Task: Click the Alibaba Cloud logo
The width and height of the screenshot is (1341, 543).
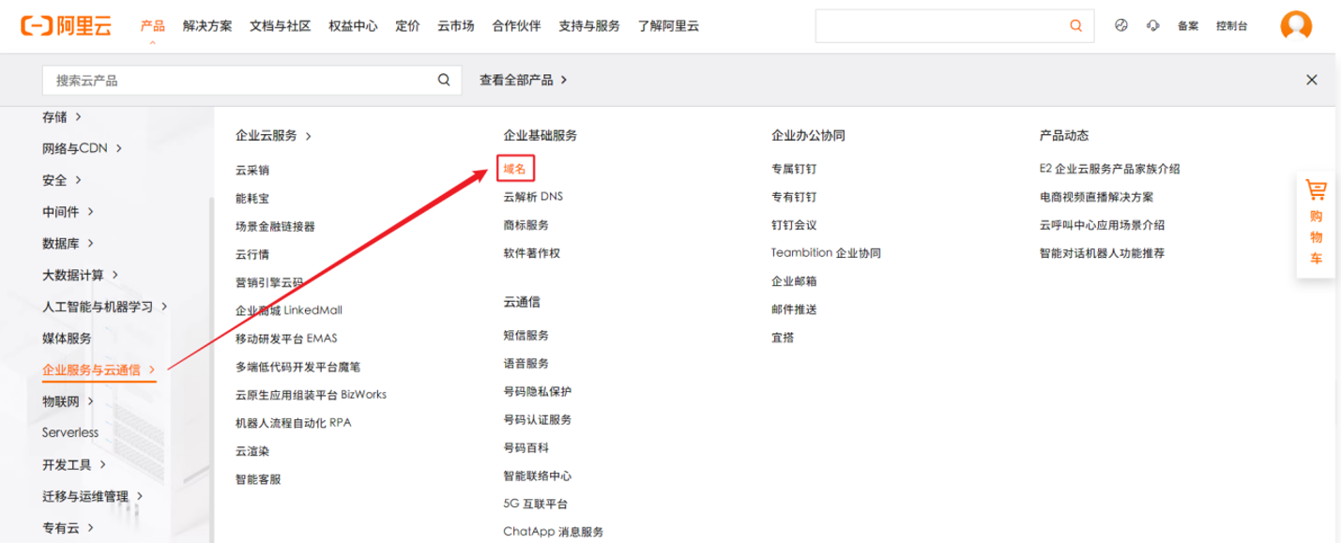Action: pos(67,26)
